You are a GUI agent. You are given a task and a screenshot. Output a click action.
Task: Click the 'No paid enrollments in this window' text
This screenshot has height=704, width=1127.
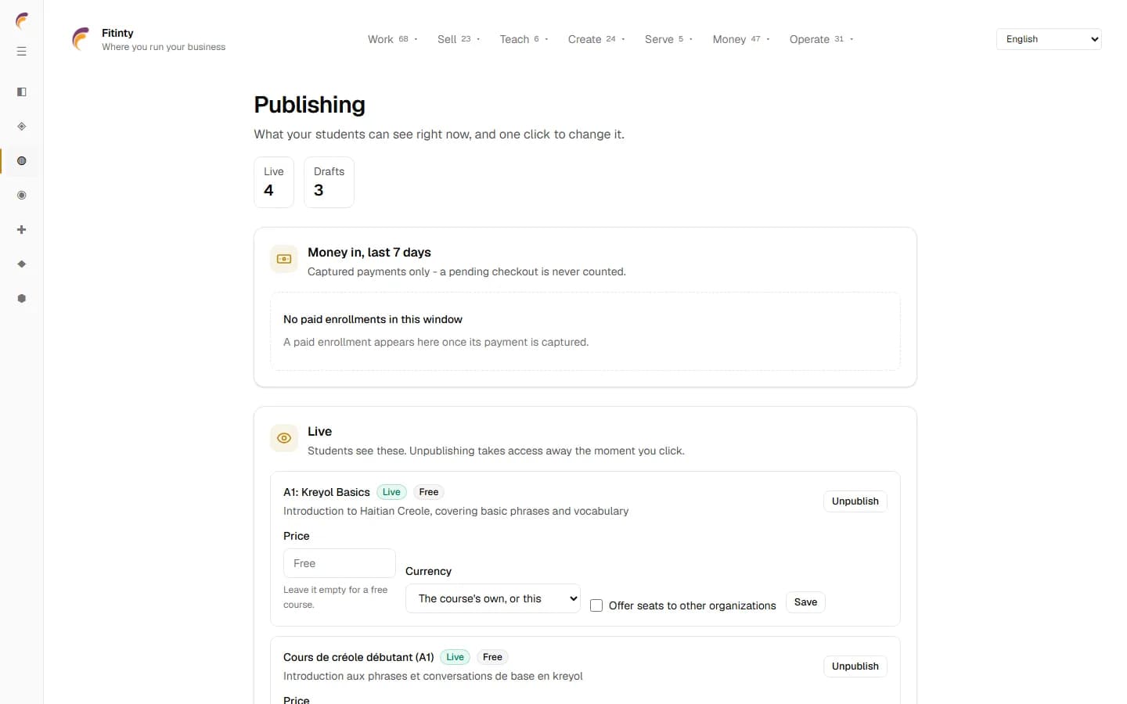pos(373,319)
